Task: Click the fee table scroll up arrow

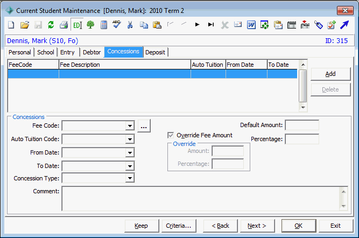Action: 303,65
